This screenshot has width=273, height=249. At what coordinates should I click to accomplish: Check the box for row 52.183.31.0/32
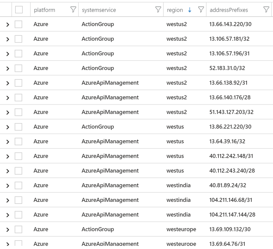[19, 68]
